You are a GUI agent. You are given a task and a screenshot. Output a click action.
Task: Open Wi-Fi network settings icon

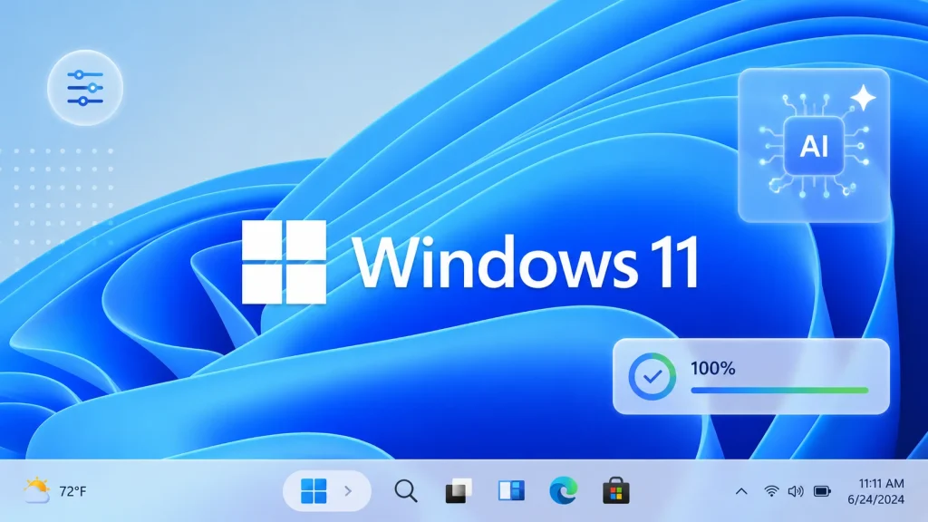[x=771, y=490]
